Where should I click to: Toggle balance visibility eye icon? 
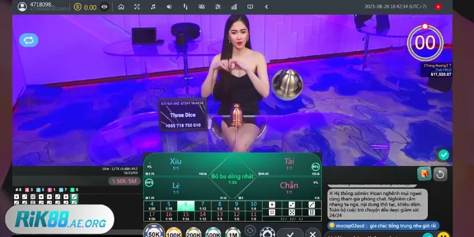pyautogui.click(x=105, y=7)
